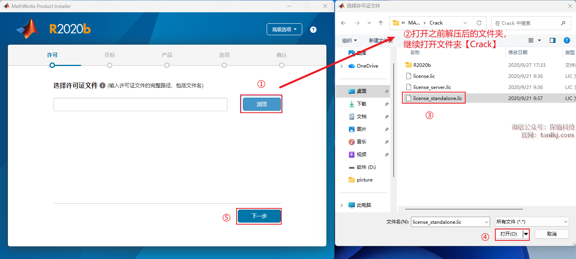Click the info icon beside 选择许可证文件
The height and width of the screenshot is (259, 576).
click(x=102, y=85)
